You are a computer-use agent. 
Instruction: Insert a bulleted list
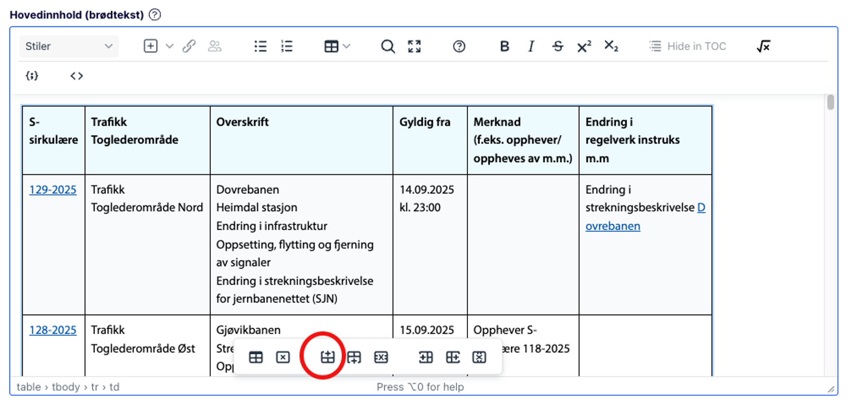[x=260, y=47]
